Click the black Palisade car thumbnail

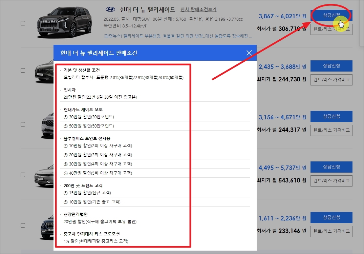65,22
